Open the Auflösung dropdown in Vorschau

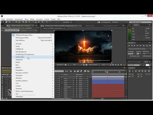click(x=147, y=54)
